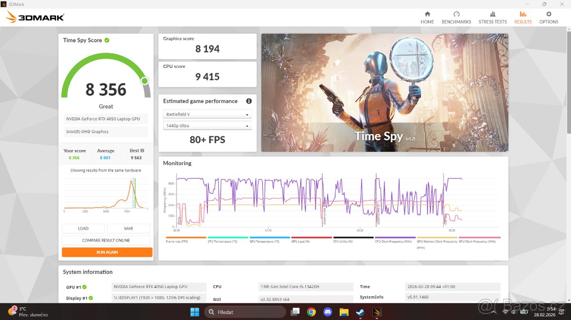Open 3DMark Options via gear icon
This screenshot has height=320, width=571.
(549, 18)
